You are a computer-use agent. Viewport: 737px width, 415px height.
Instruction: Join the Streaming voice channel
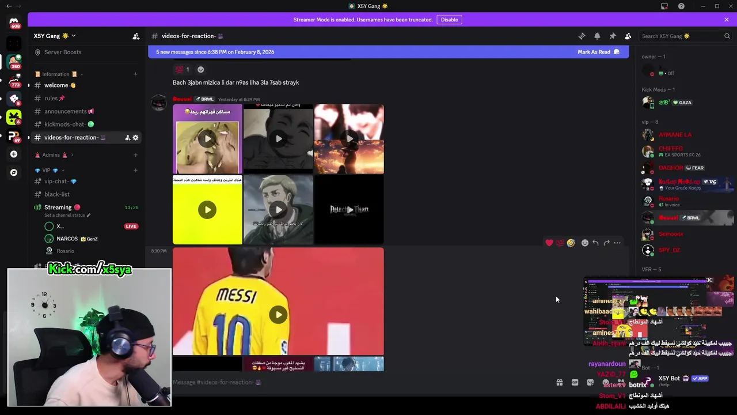click(86, 207)
